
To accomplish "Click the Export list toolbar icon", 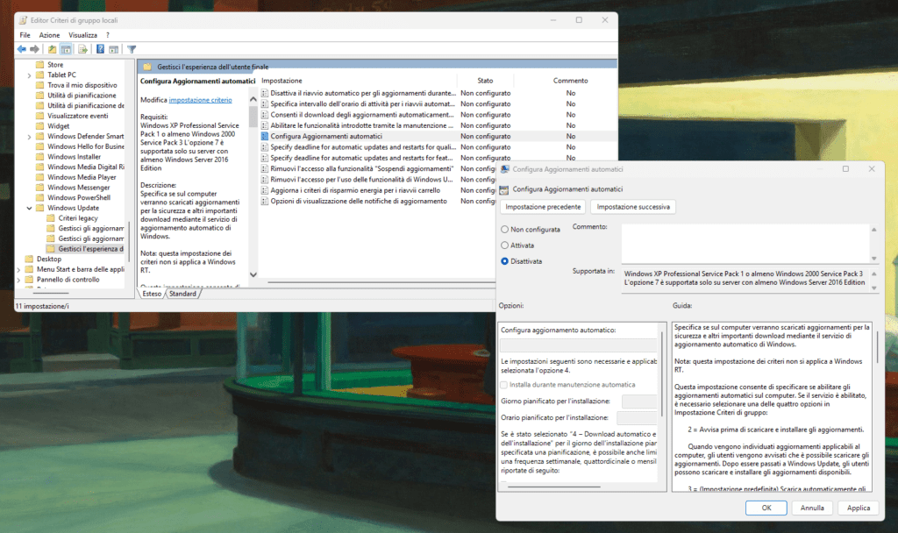I will pos(82,49).
